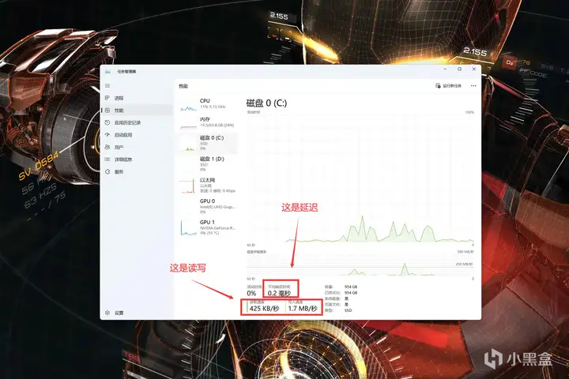569x379 pixels.
Task: Select GPU 1 NVIDIA GeForce item
Action: tap(208, 227)
